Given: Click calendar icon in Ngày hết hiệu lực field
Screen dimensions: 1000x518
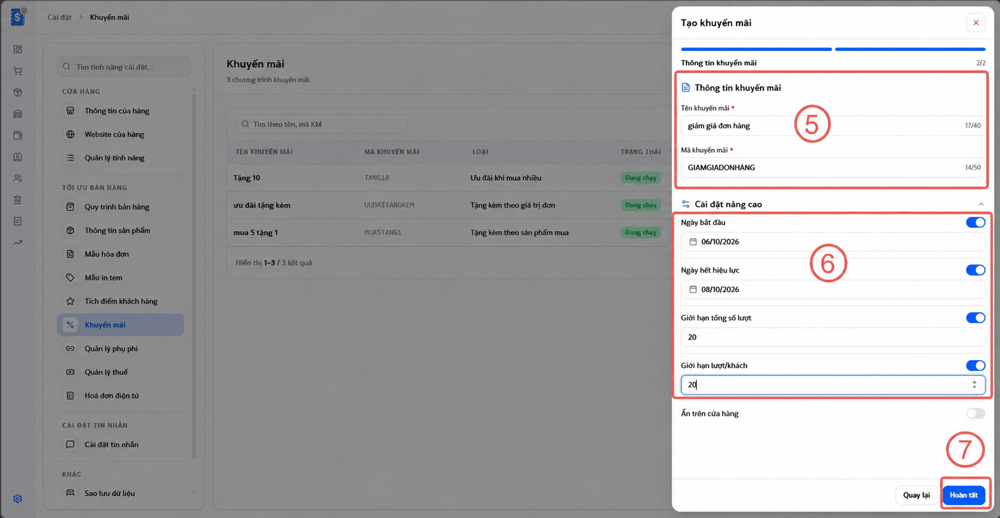Looking at the screenshot, I should pyautogui.click(x=693, y=289).
